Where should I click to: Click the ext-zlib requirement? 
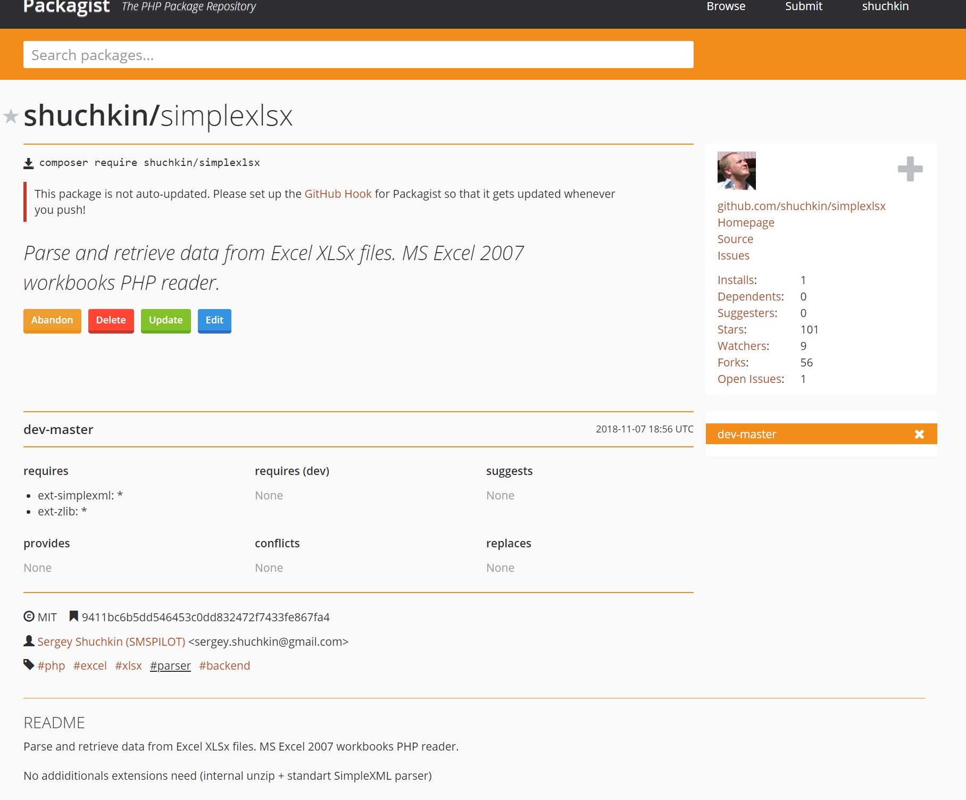(x=62, y=512)
